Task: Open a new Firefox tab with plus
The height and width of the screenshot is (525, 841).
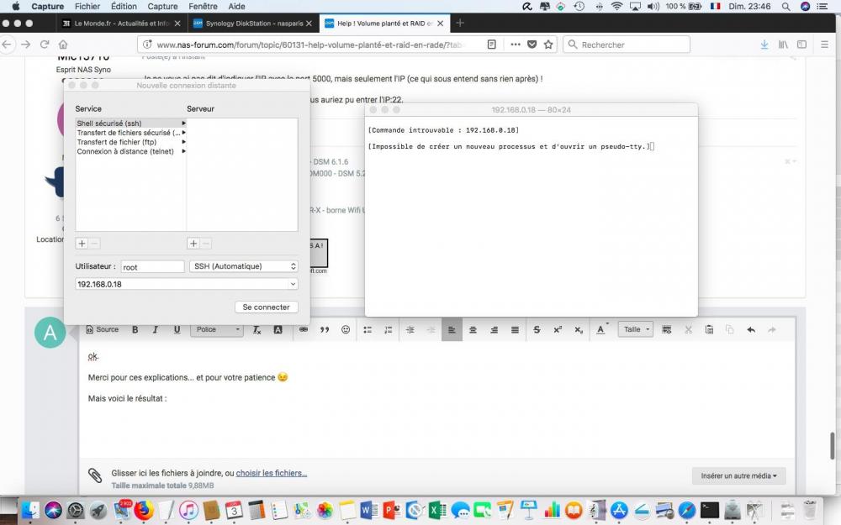Action: click(x=460, y=23)
